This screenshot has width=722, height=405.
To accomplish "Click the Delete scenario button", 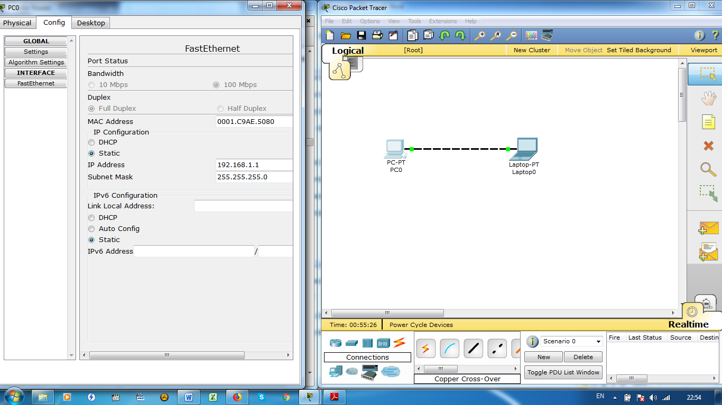I will (x=584, y=357).
